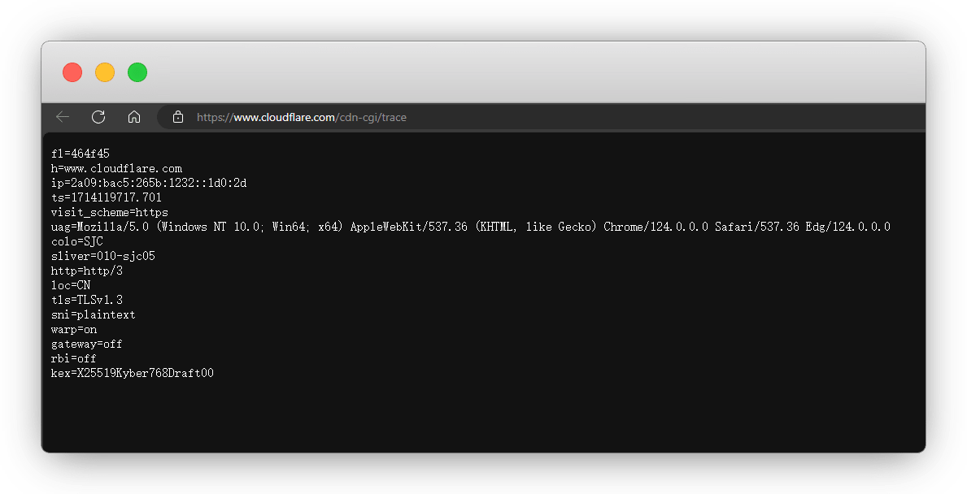Click the browser back arrow
Viewport: 967px width, 494px height.
pos(63,117)
